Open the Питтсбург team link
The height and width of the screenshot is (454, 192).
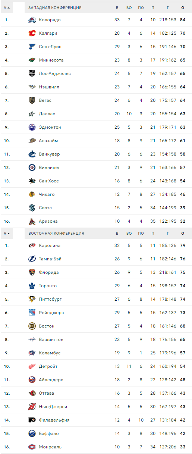pyautogui.click(x=50, y=299)
